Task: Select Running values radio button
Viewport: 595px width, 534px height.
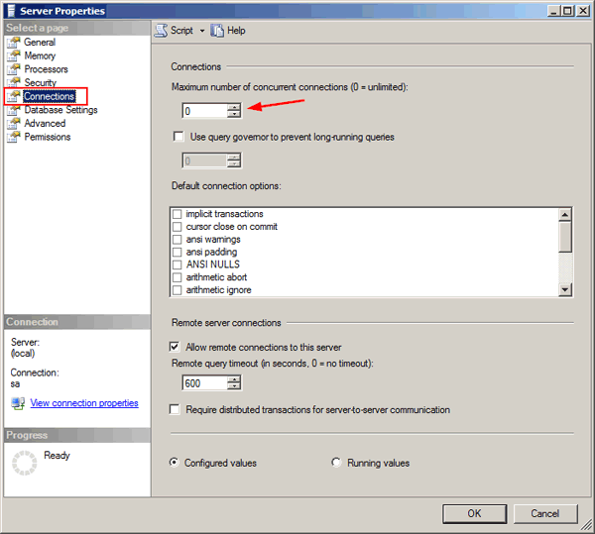Action: pyautogui.click(x=336, y=463)
